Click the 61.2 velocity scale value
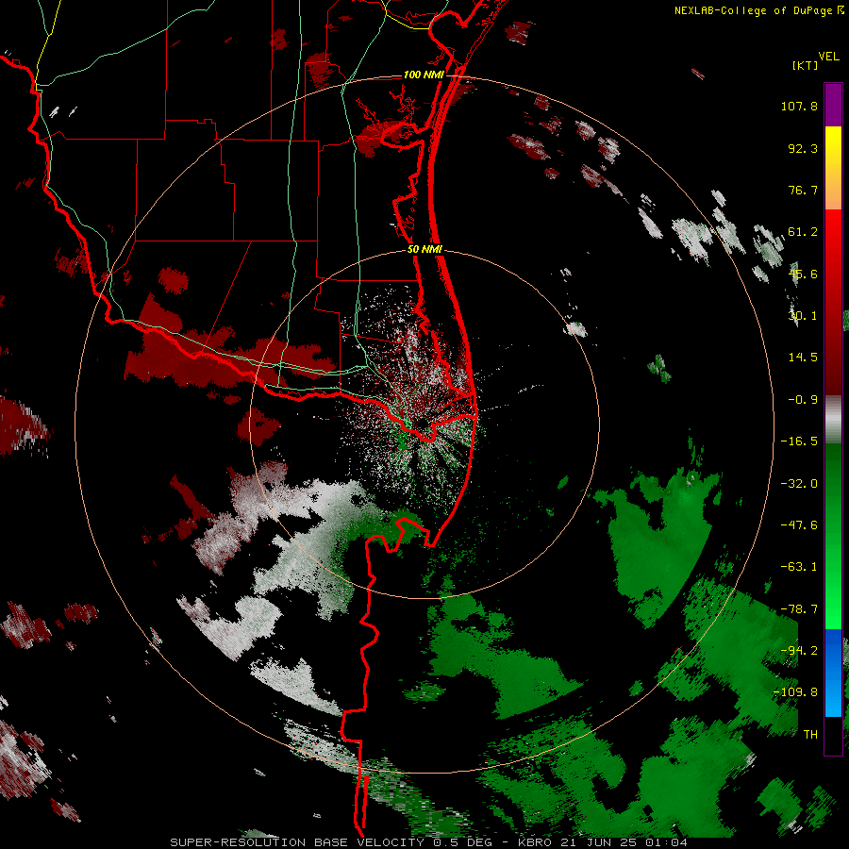 pyautogui.click(x=803, y=232)
